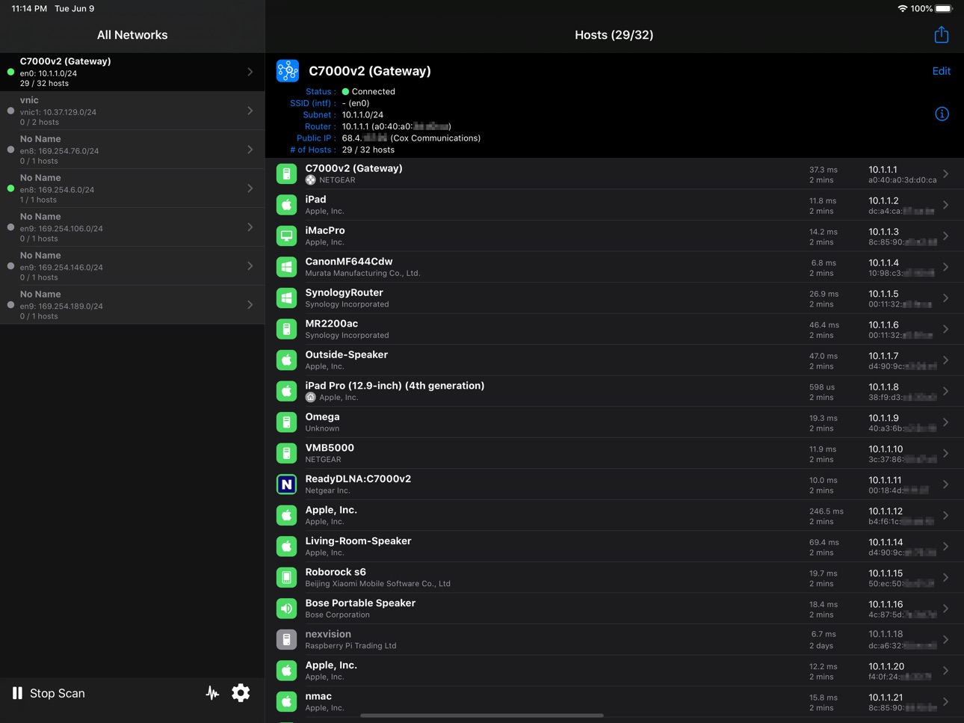The height and width of the screenshot is (723, 964).
Task: Tap the monitor icon for iMacPro
Action: click(286, 236)
